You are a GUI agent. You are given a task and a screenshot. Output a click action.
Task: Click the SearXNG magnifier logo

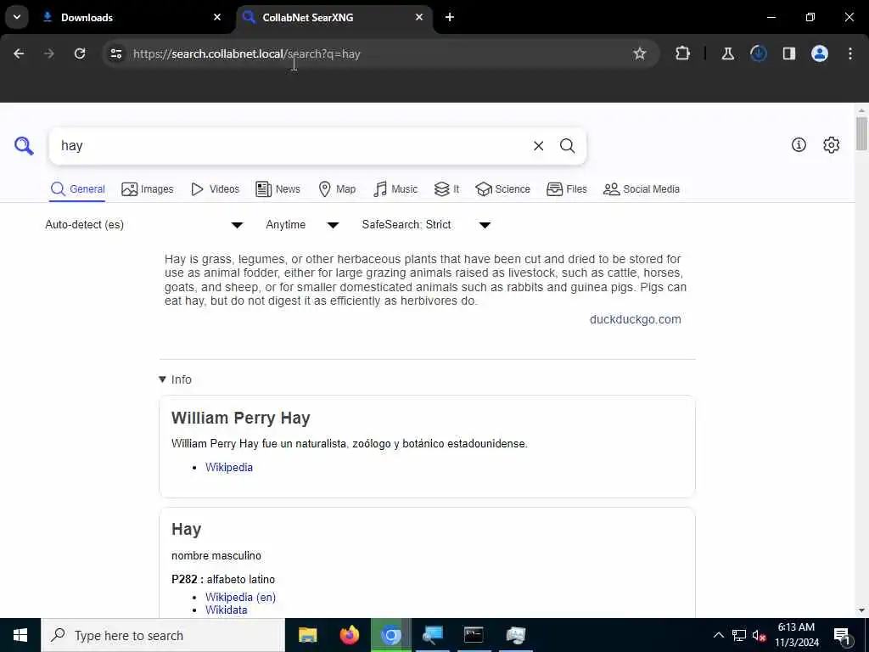click(24, 146)
